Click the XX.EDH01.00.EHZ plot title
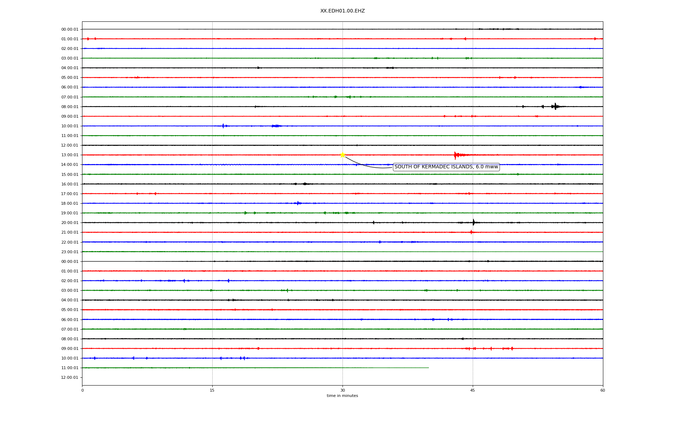The image size is (685, 428). coord(342,11)
